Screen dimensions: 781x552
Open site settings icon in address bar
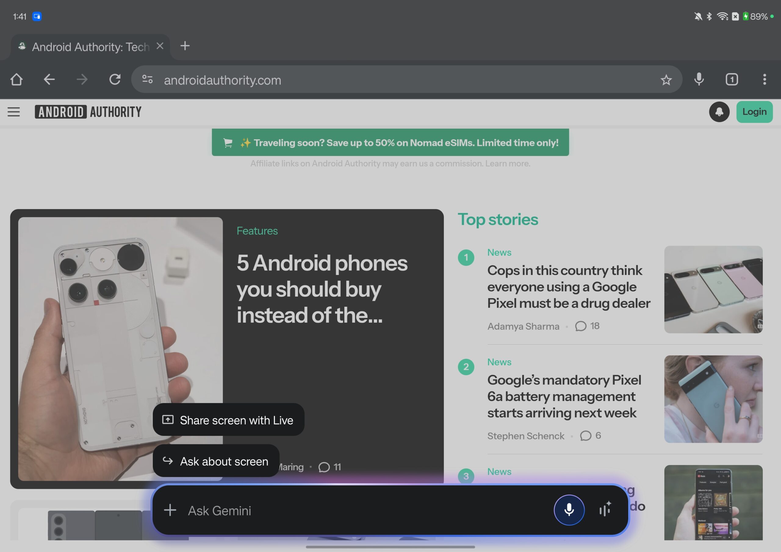147,80
